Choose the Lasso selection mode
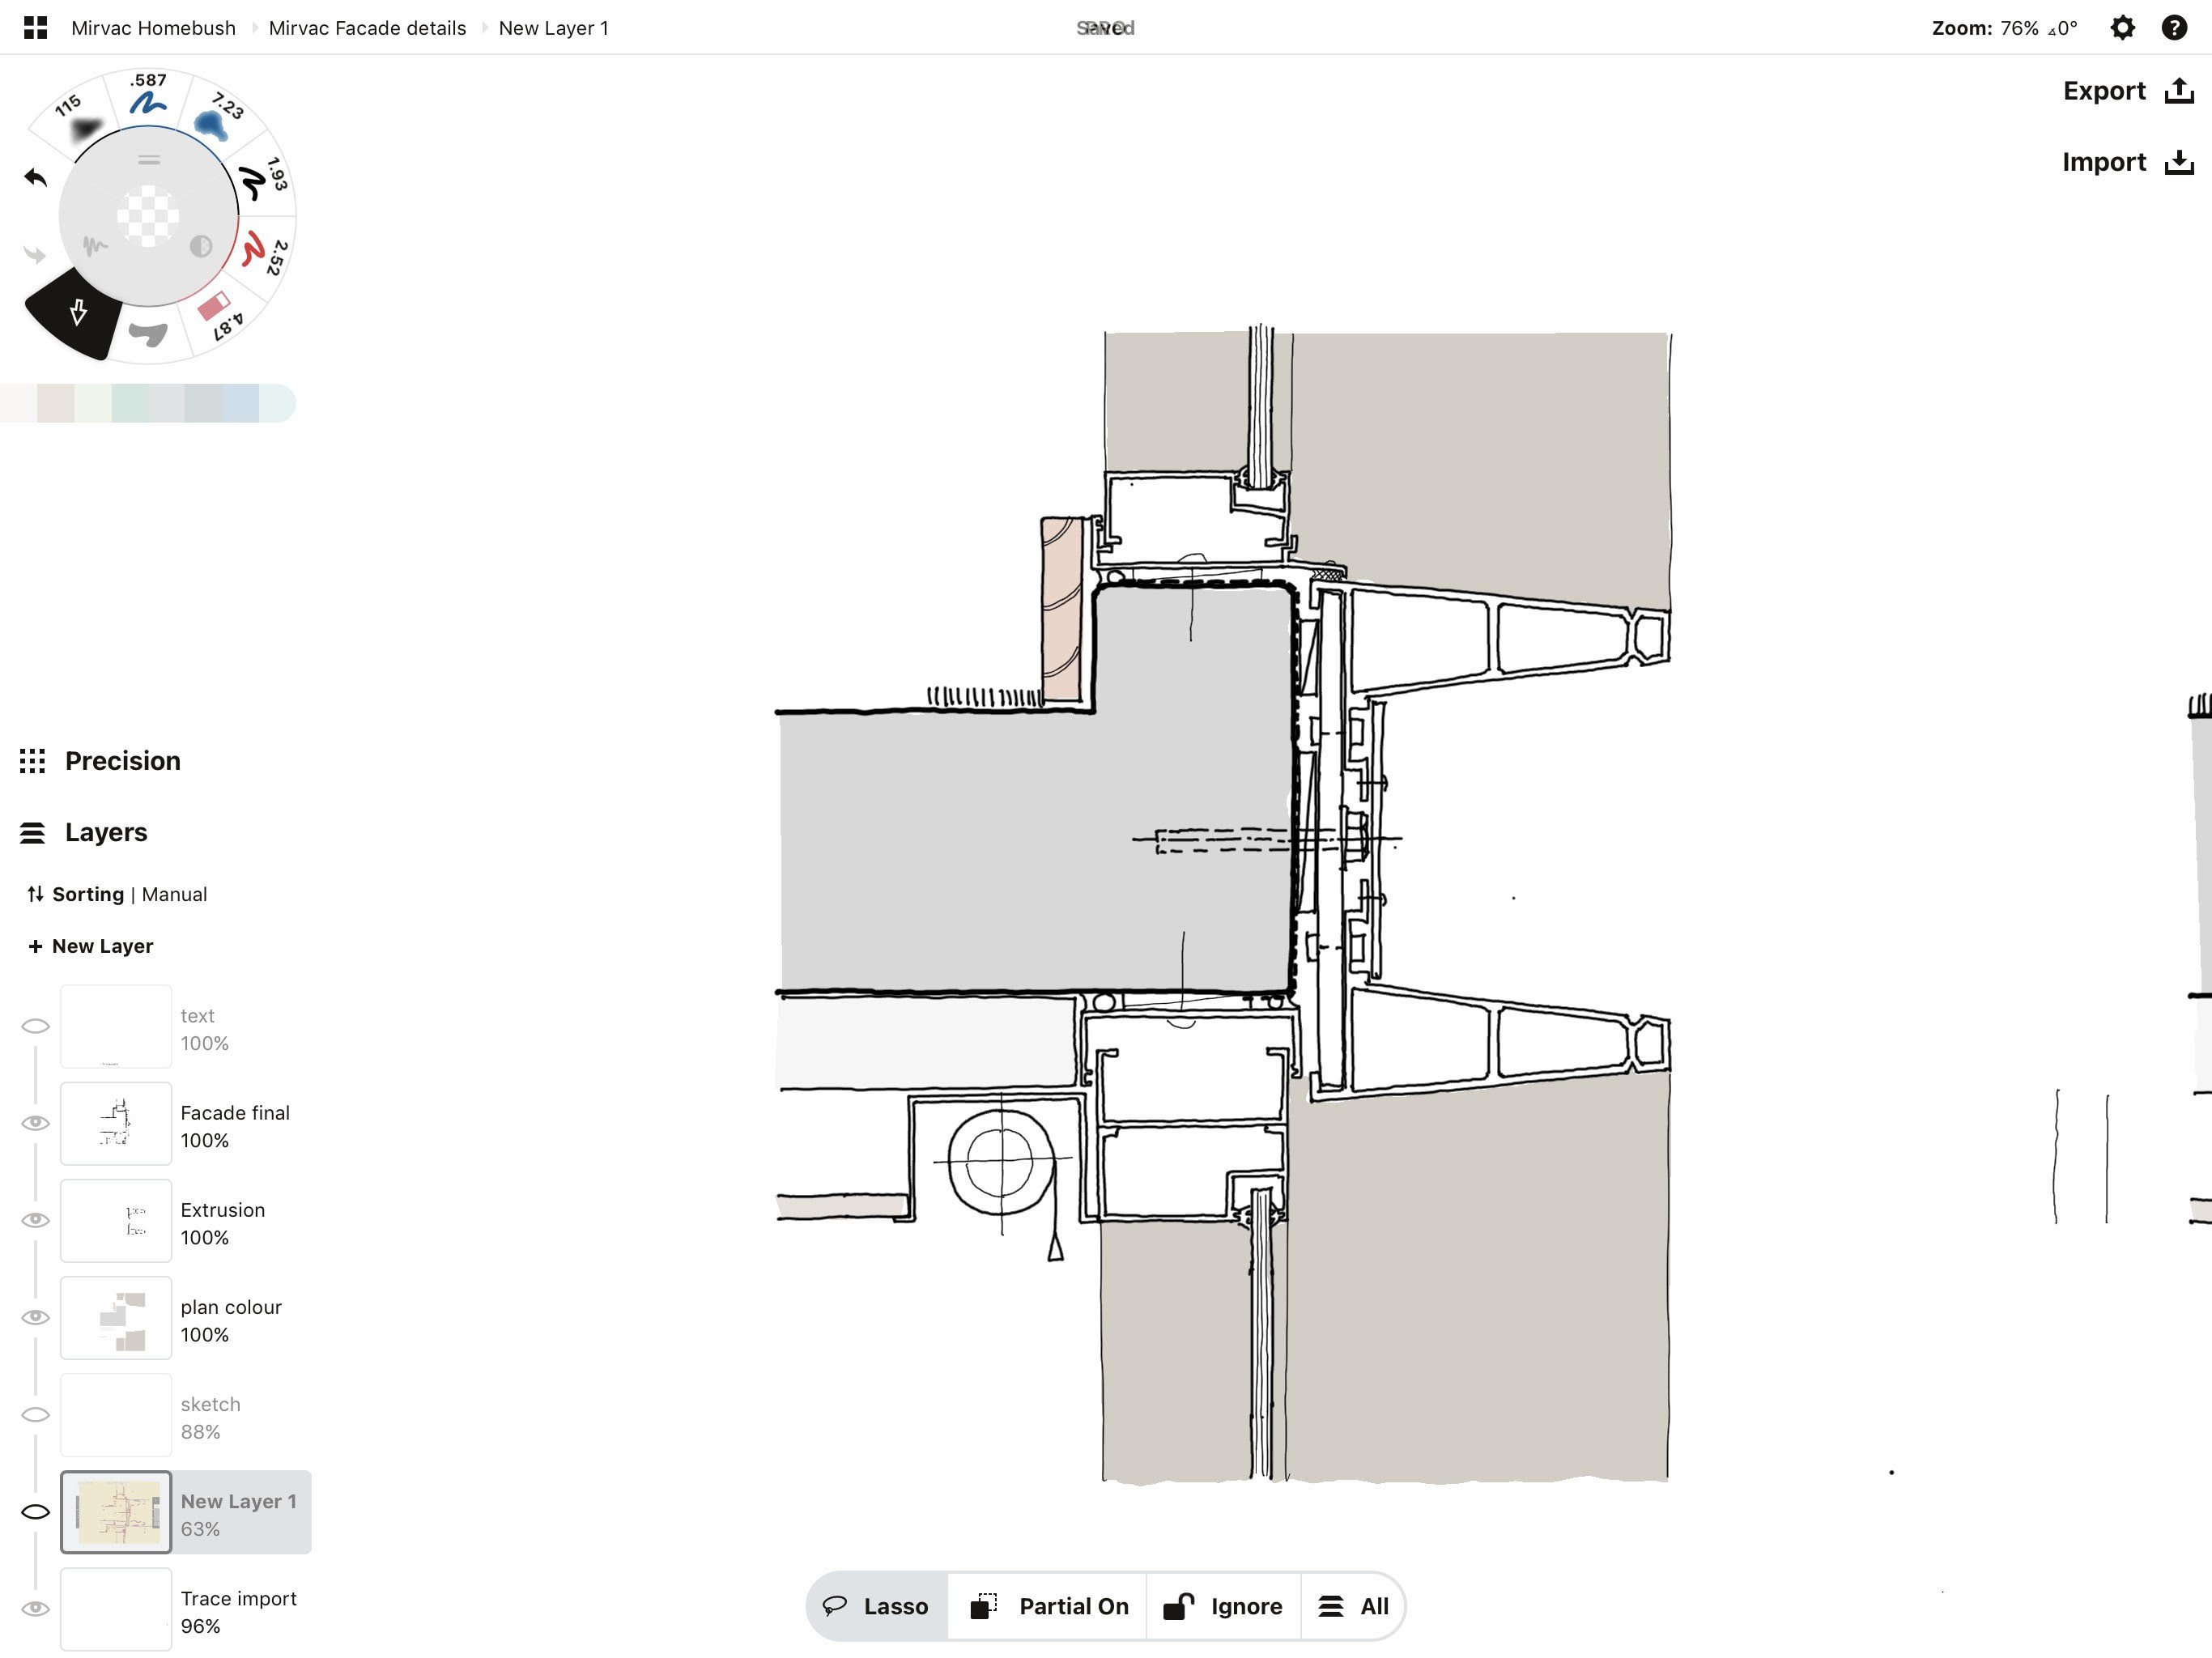 (877, 1606)
